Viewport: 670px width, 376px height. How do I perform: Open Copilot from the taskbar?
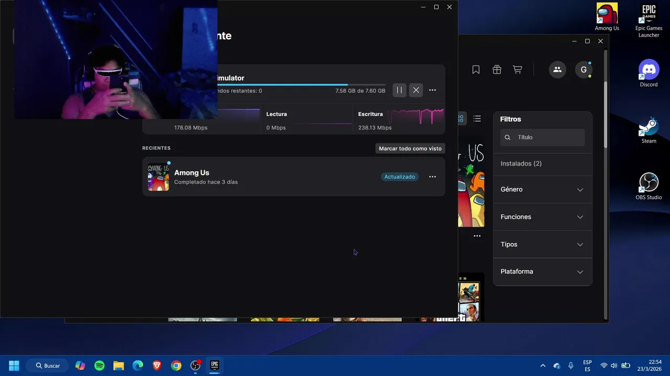coord(80,366)
